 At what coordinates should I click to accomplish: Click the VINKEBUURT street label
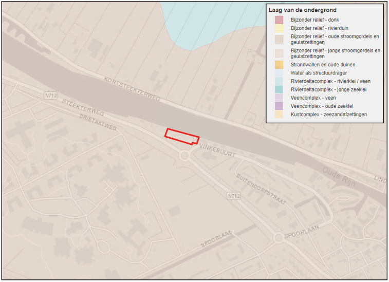pyautogui.click(x=217, y=151)
